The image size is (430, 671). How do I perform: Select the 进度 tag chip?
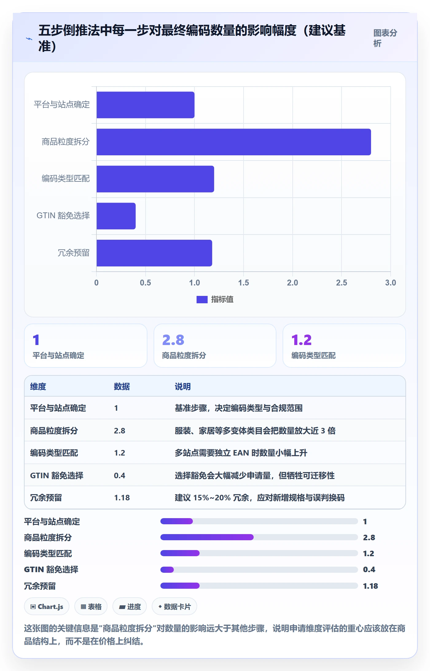(130, 607)
